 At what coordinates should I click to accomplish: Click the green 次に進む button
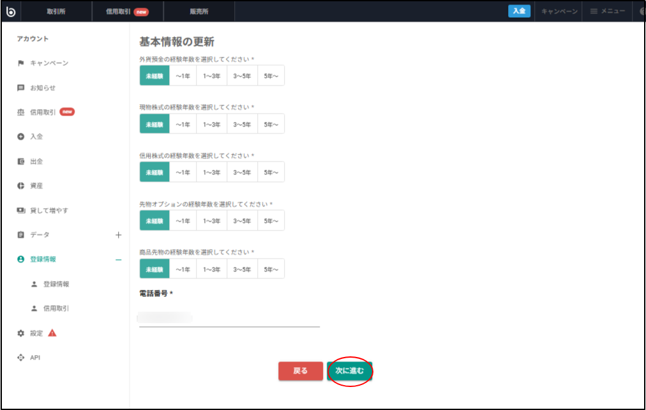tap(350, 371)
